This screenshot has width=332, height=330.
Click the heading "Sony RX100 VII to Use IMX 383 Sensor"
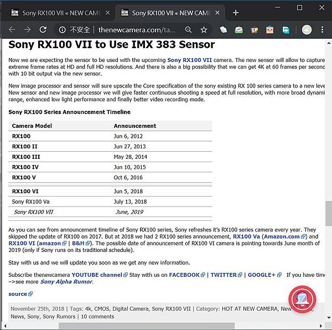tap(112, 45)
